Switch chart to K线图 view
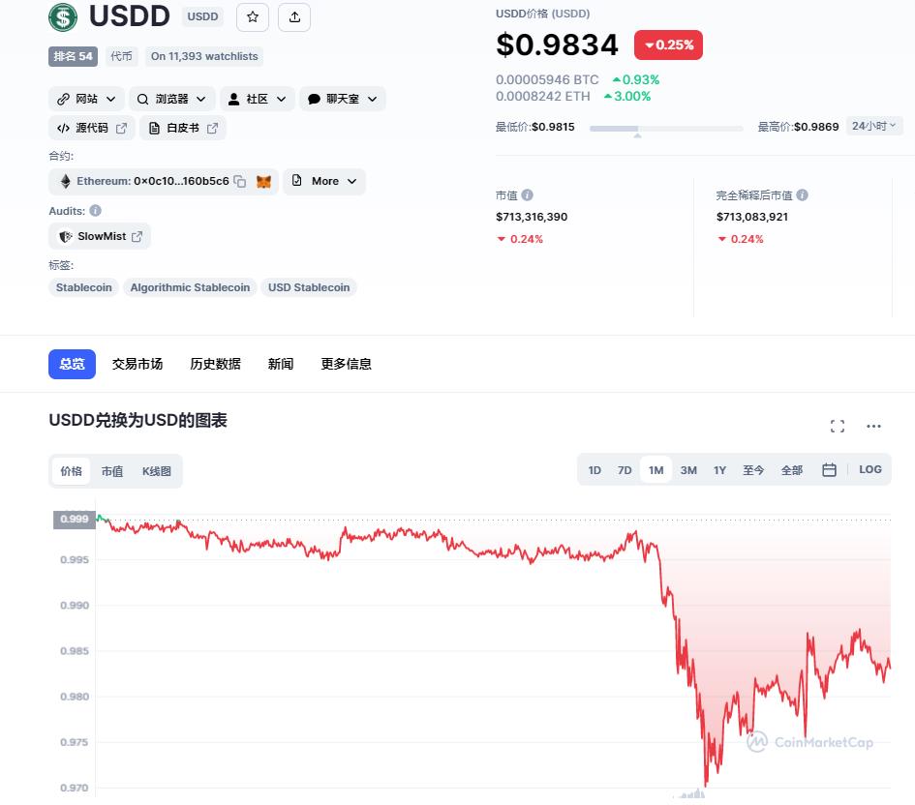Viewport: 915px width, 805px height. pyautogui.click(x=157, y=471)
